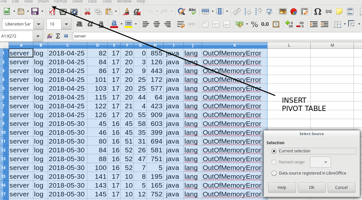Click the Export as PDF icon
This screenshot has height=200, width=362.
52,12
